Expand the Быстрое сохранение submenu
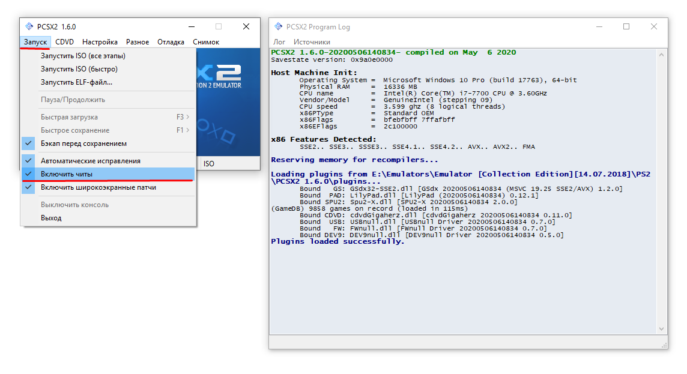Image resolution: width=687 pixels, height=374 pixels. tap(108, 130)
